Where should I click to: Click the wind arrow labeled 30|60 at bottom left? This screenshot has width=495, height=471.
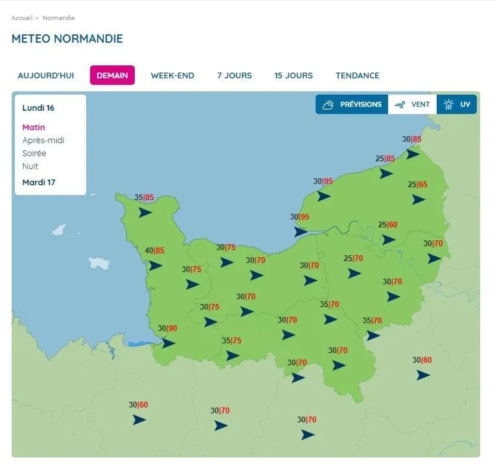[x=139, y=420]
